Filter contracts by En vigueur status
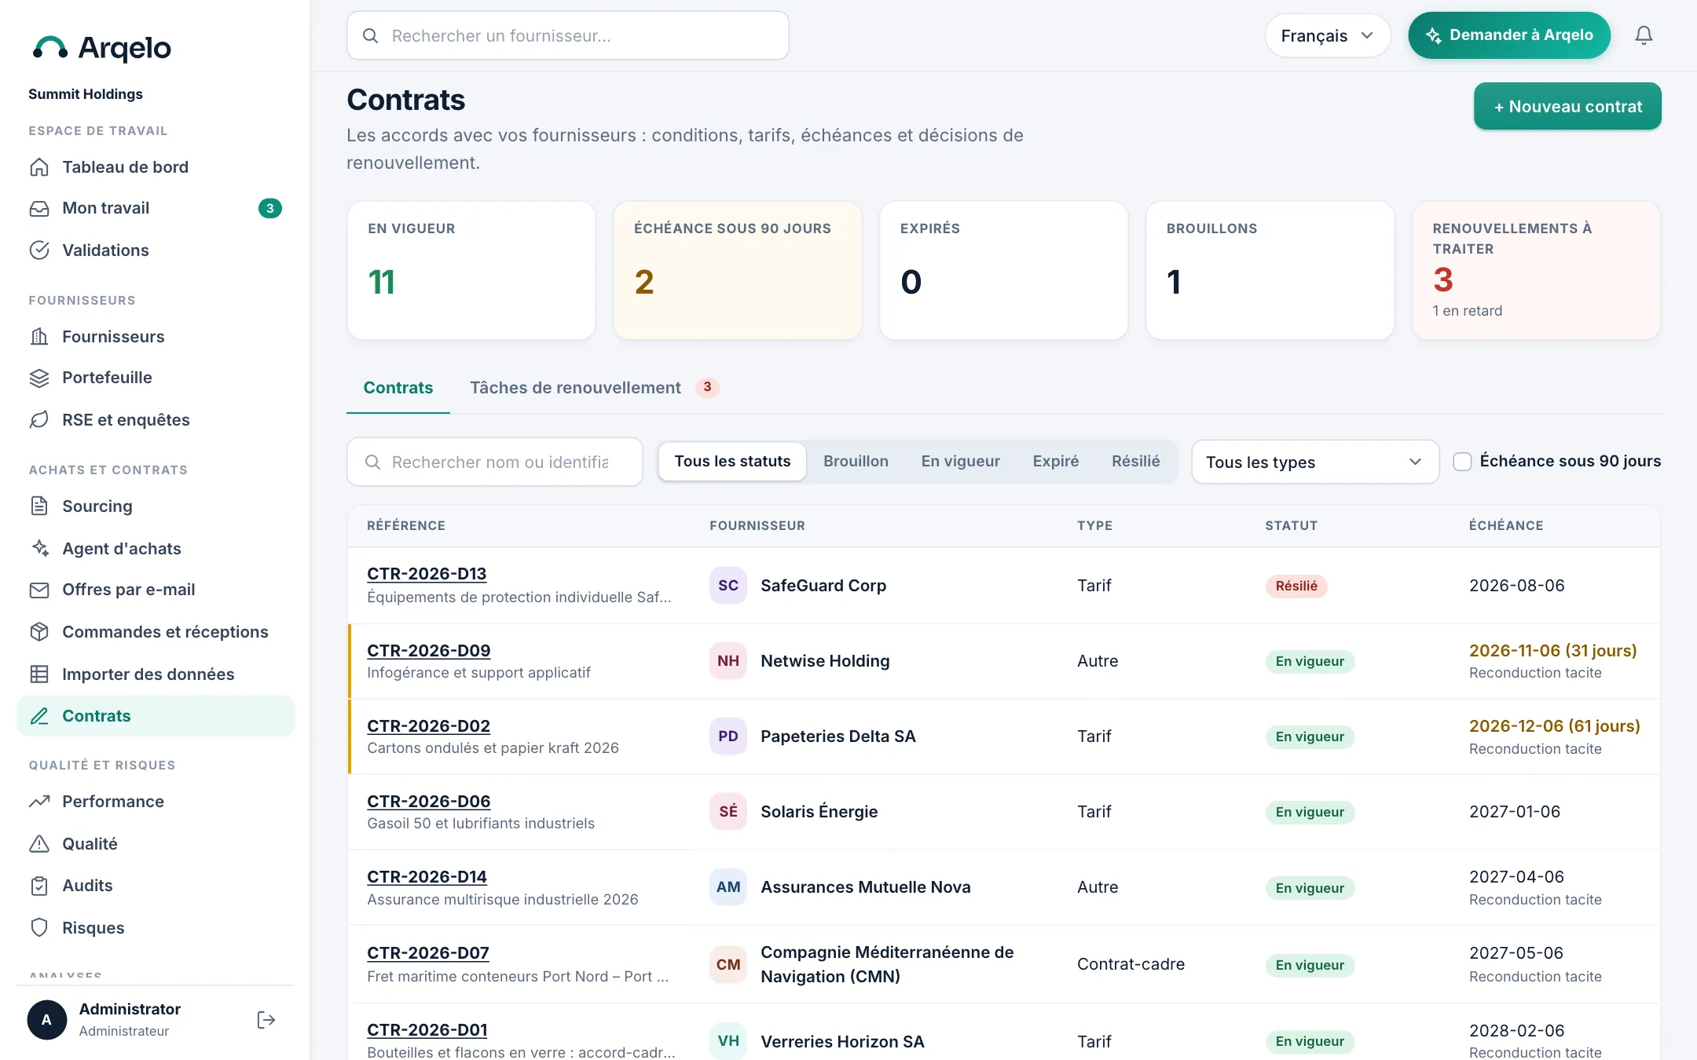The width and height of the screenshot is (1697, 1060). [960, 462]
